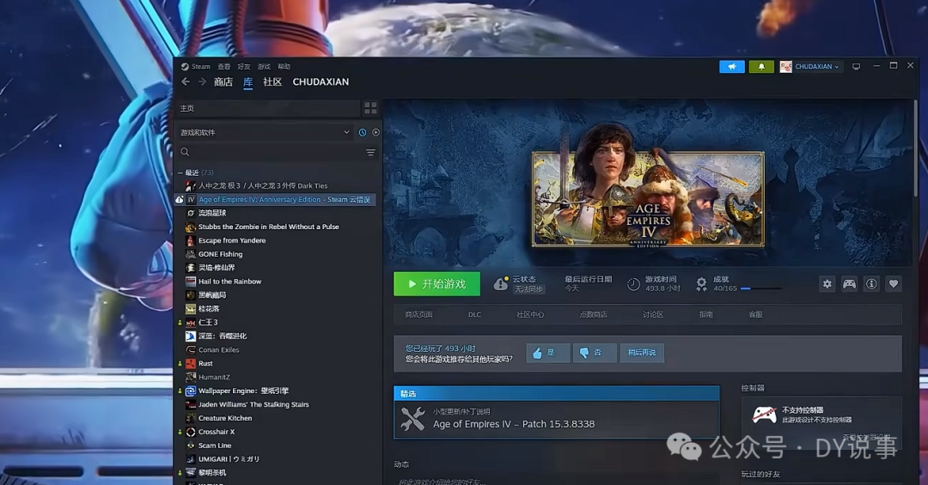Click the green 开始游戏 play button
Image resolution: width=928 pixels, height=485 pixels.
pos(437,284)
